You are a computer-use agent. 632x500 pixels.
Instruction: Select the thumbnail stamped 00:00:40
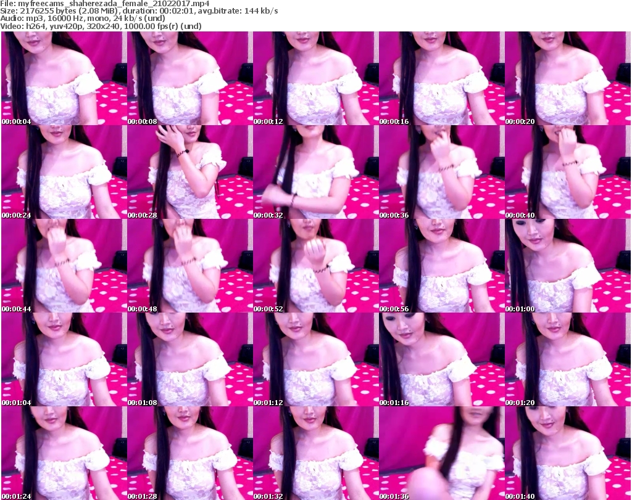tap(568, 172)
